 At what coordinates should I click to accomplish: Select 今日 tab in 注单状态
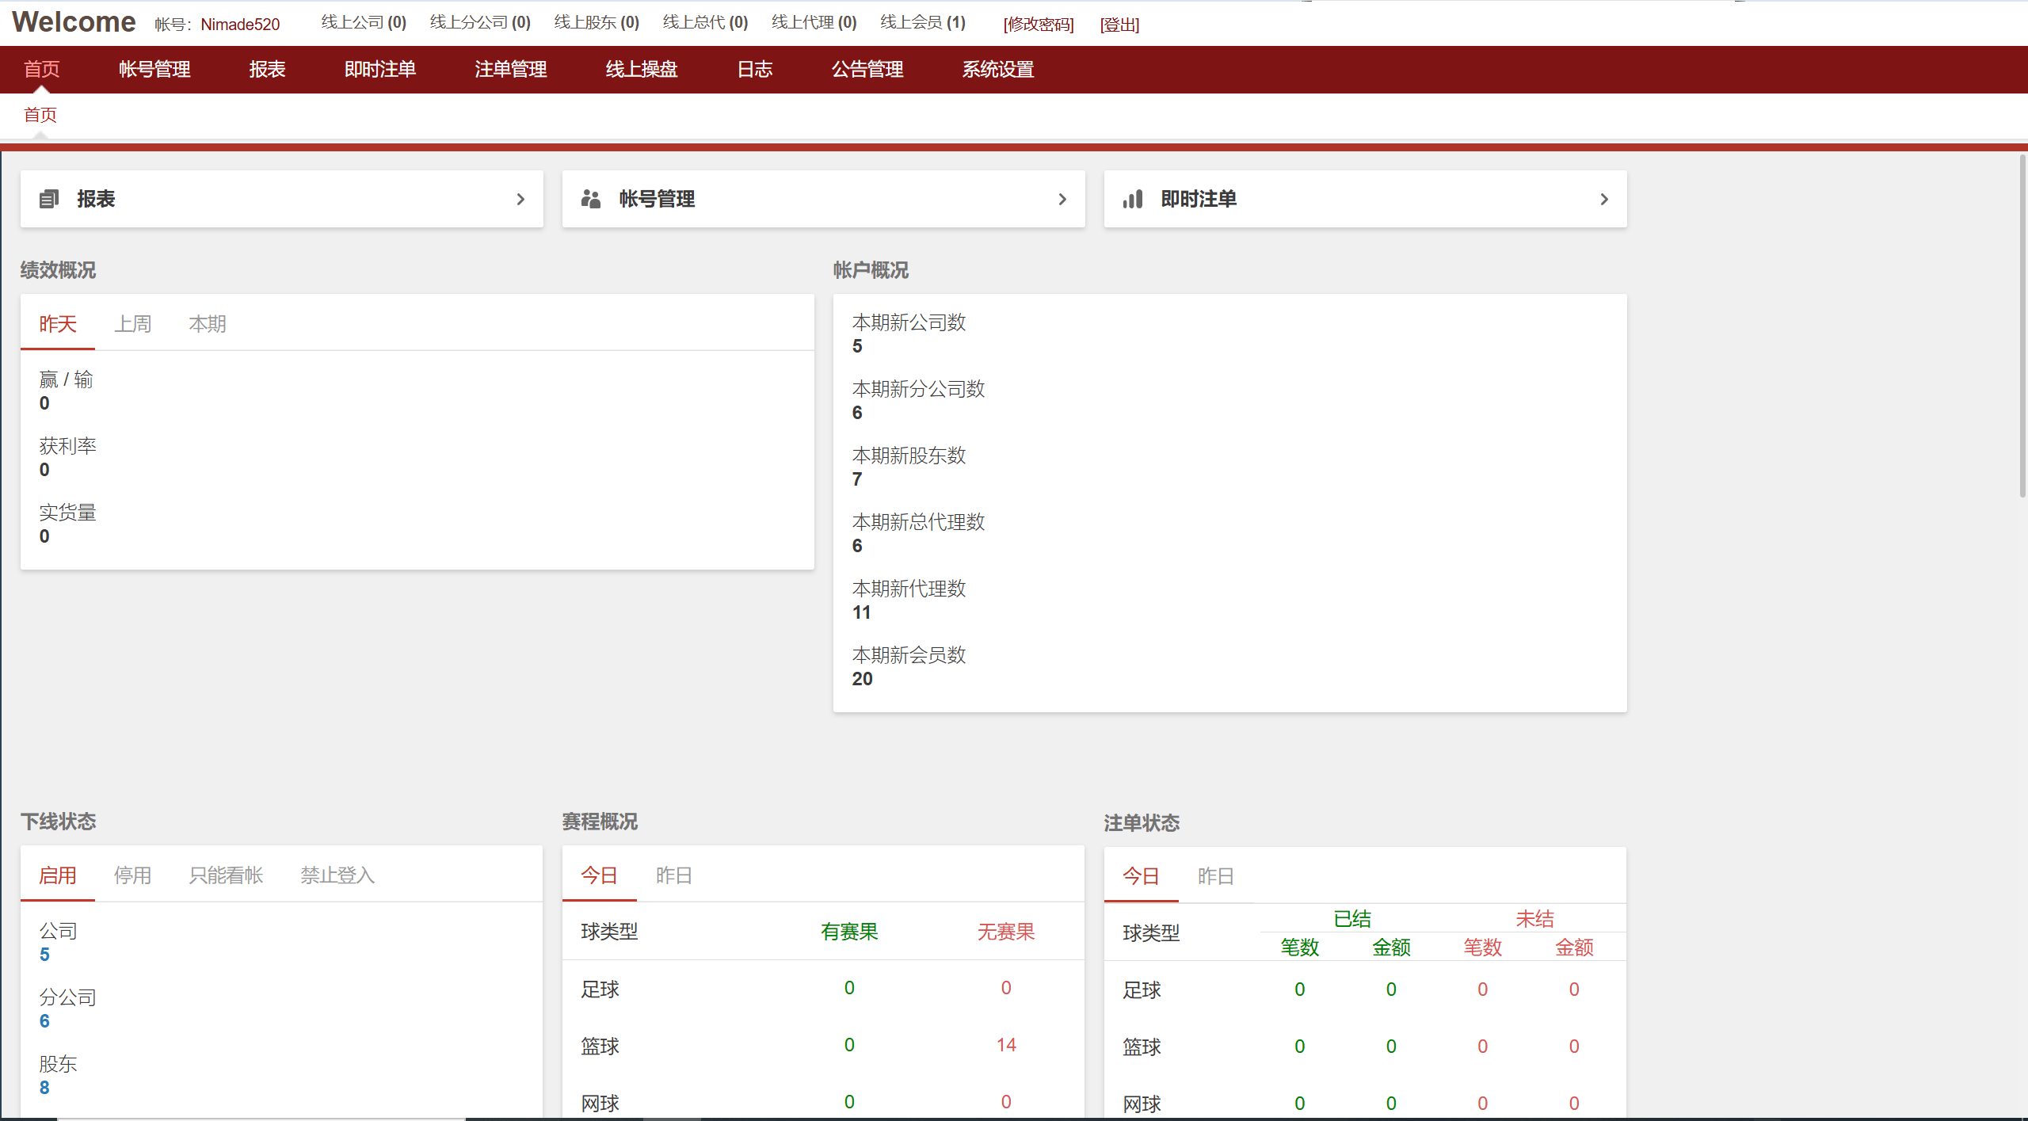pyautogui.click(x=1142, y=875)
